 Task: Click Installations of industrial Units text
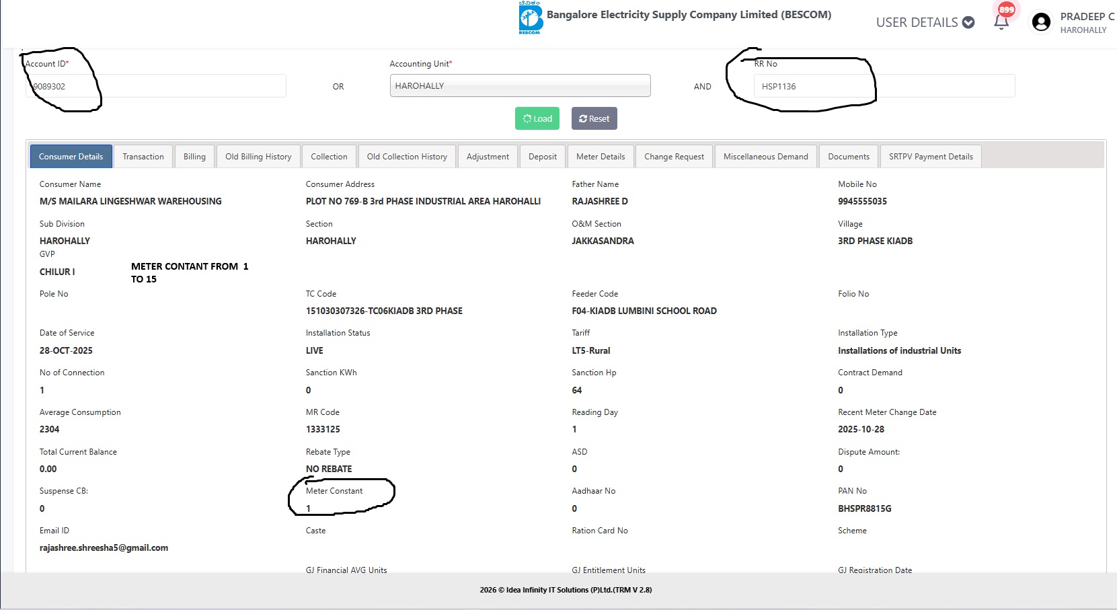[x=899, y=350]
